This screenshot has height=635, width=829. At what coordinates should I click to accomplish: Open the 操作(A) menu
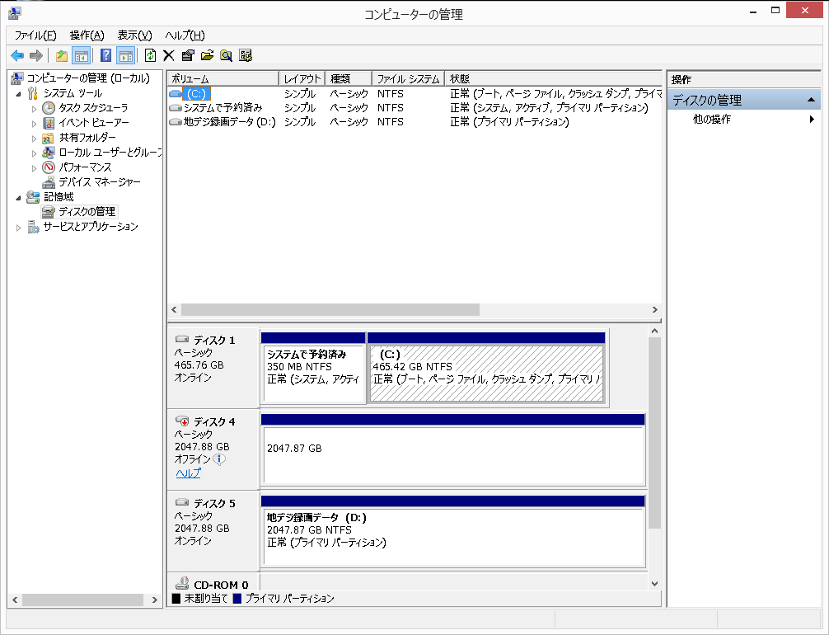[x=87, y=35]
